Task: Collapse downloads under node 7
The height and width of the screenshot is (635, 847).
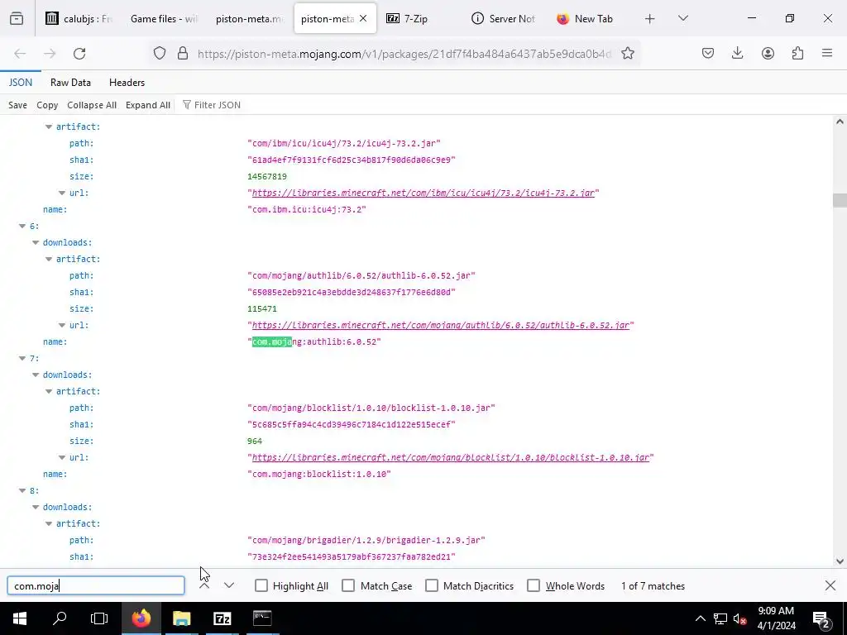Action: 36,375
